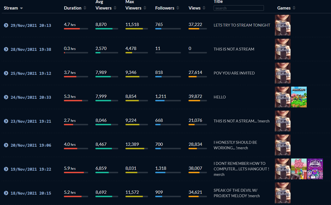Open the 18/Nov/2021 20:15 stream link
Screen dimensions: 331x205
31,193
